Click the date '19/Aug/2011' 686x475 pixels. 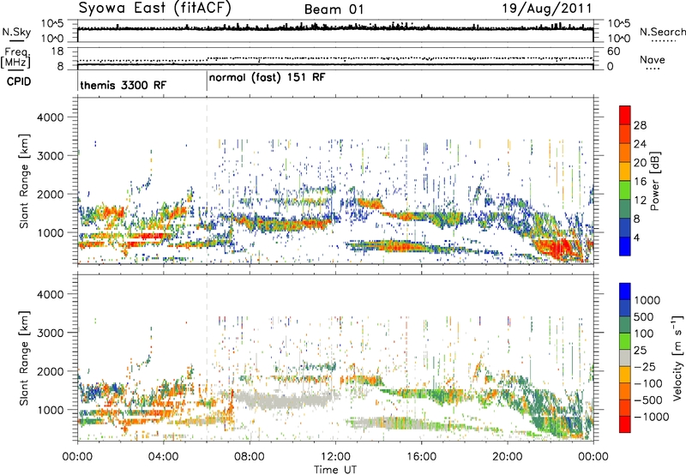(x=547, y=9)
